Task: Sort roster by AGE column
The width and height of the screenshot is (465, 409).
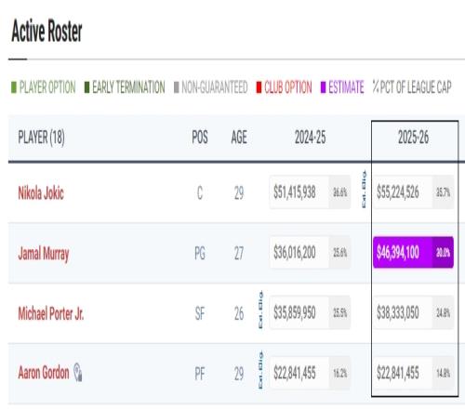Action: (x=239, y=137)
